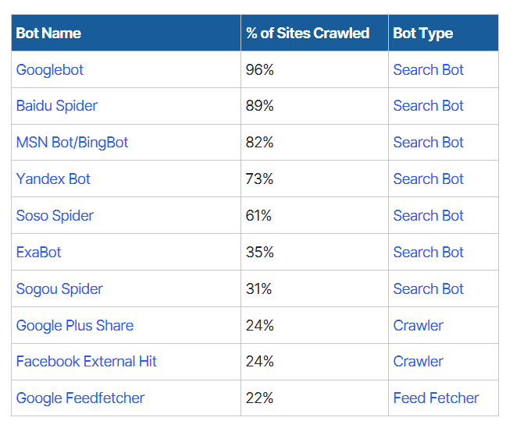Open the Baidu Spider link
Screen dimensions: 513x428
[57, 106]
